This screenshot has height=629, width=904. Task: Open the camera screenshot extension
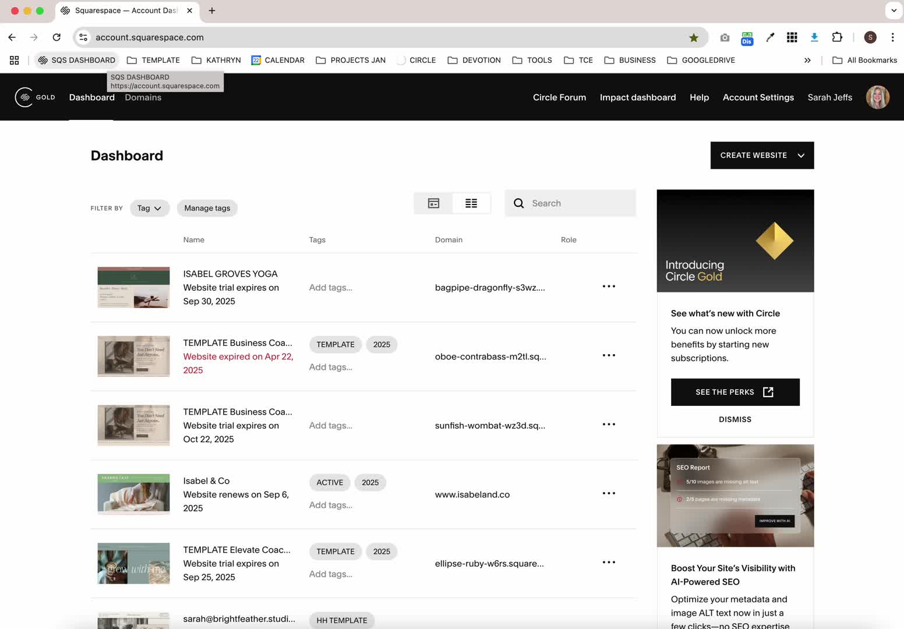(x=725, y=37)
